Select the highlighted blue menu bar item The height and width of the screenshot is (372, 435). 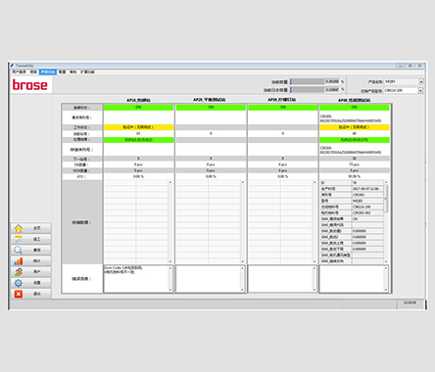tap(48, 71)
